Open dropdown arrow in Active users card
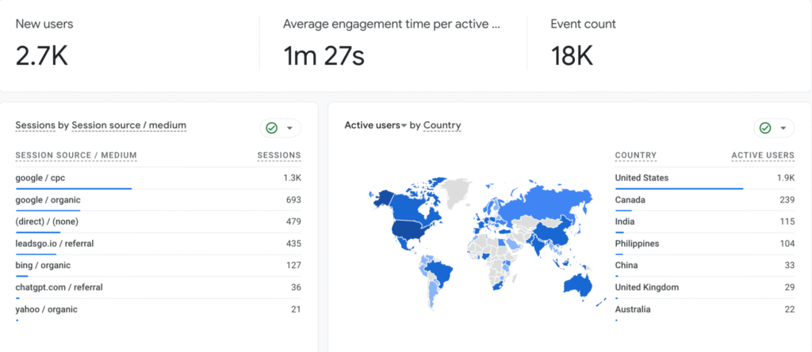The width and height of the screenshot is (812, 352). point(783,128)
